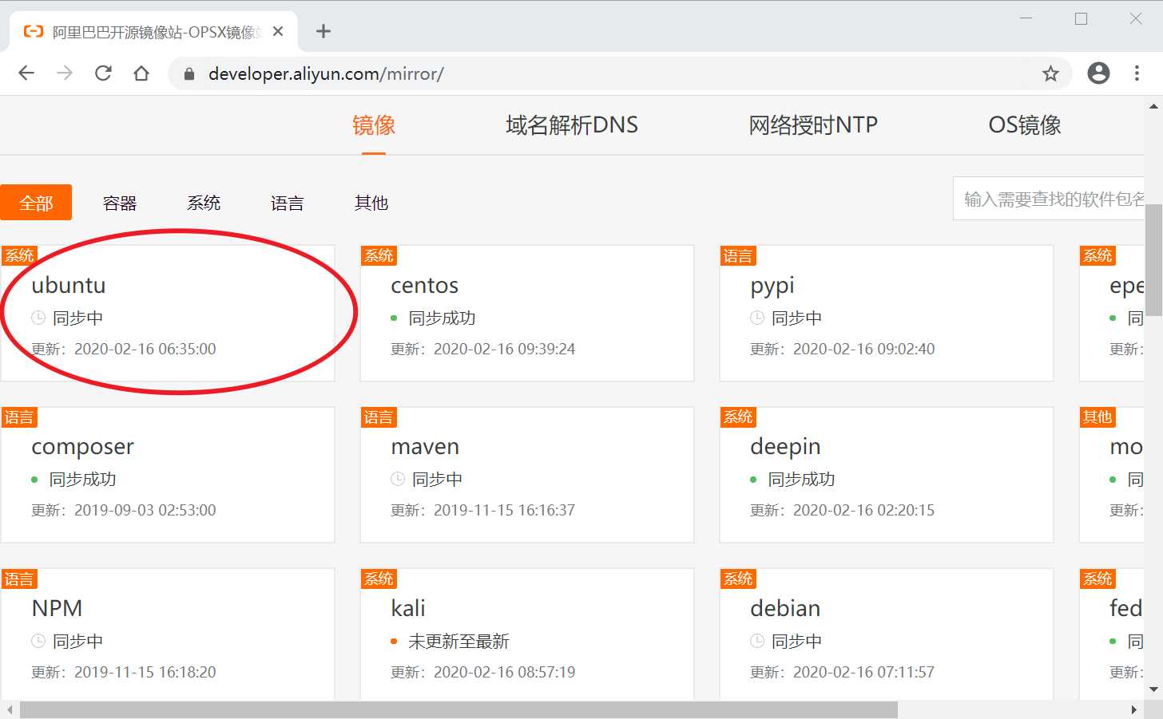Click the clock sync icon on pypi card

click(757, 318)
